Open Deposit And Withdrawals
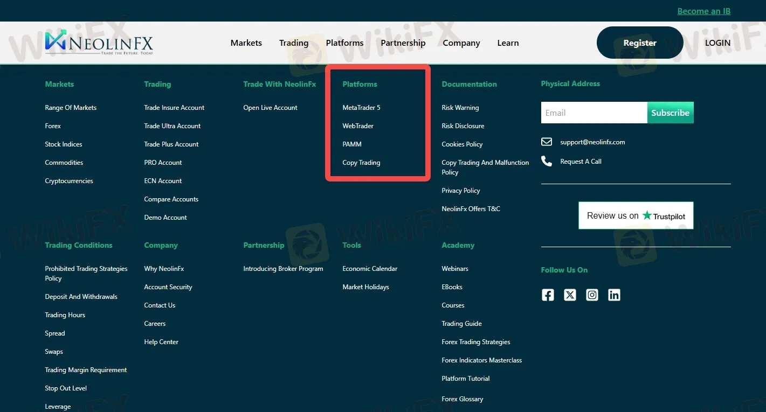Image resolution: width=766 pixels, height=412 pixels. click(81, 297)
